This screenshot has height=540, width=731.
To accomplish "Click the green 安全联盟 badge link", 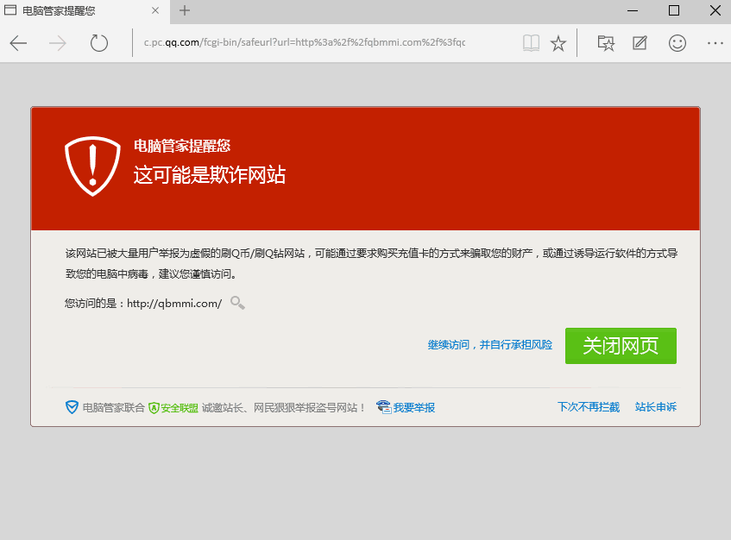I will (x=173, y=408).
